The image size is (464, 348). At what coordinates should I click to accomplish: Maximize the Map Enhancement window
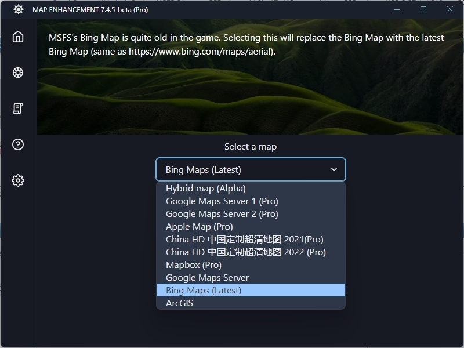[423, 9]
